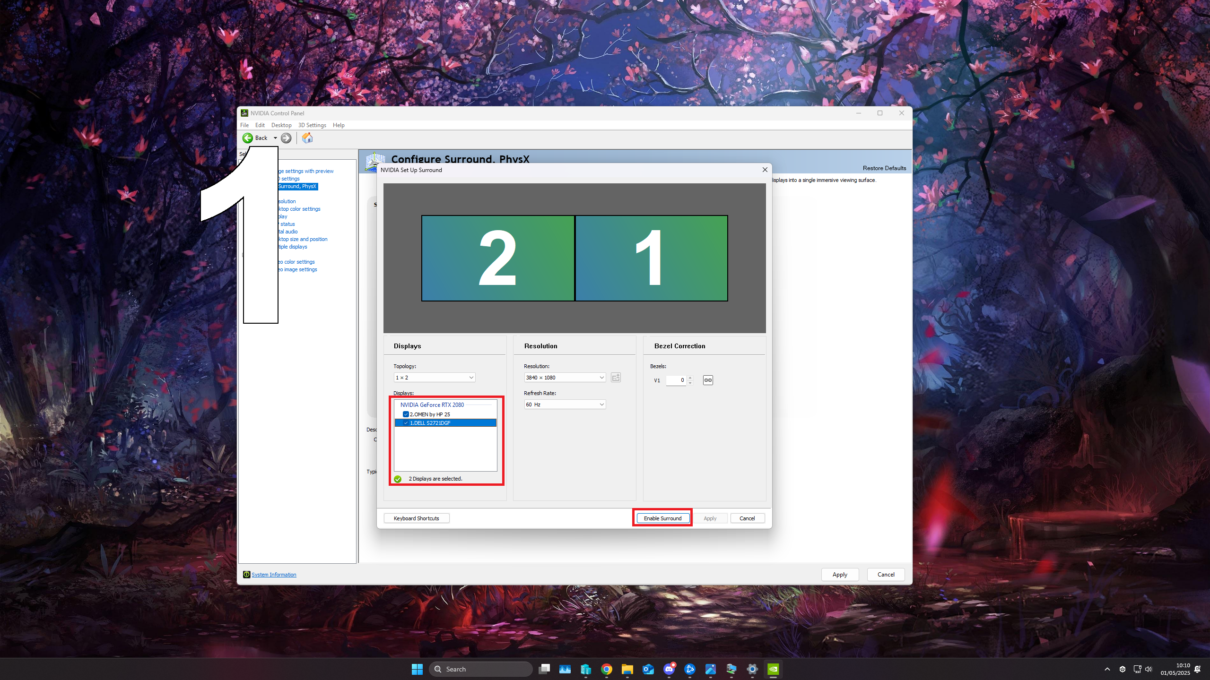Screen dimensions: 1210x680
Task: Open 'ktop color settings' tree item
Action: point(299,209)
